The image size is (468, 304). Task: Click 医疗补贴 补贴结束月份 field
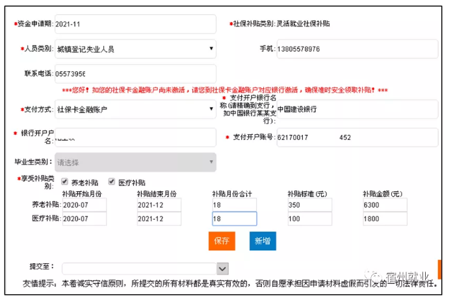[x=159, y=219]
